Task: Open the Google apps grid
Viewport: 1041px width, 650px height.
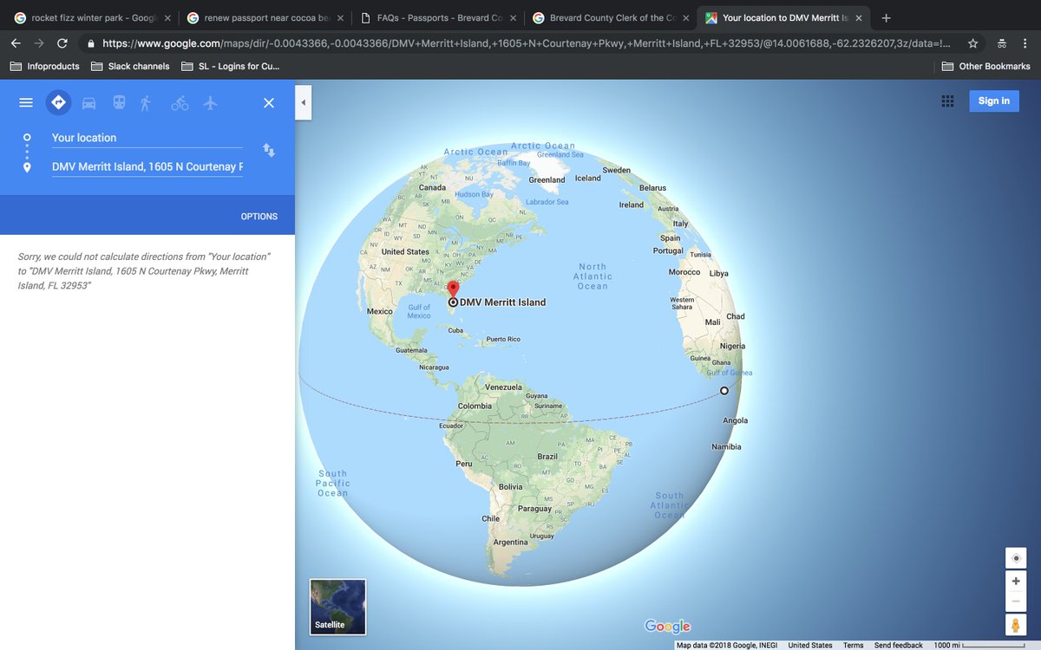Action: coord(947,101)
